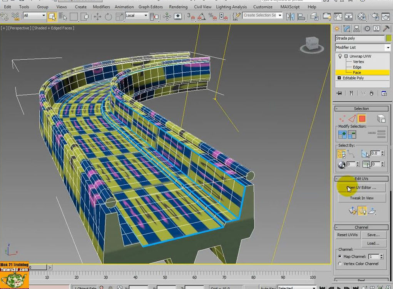Open the Layer Manager
Viewport: 393px width, 289px height.
tap(314, 17)
